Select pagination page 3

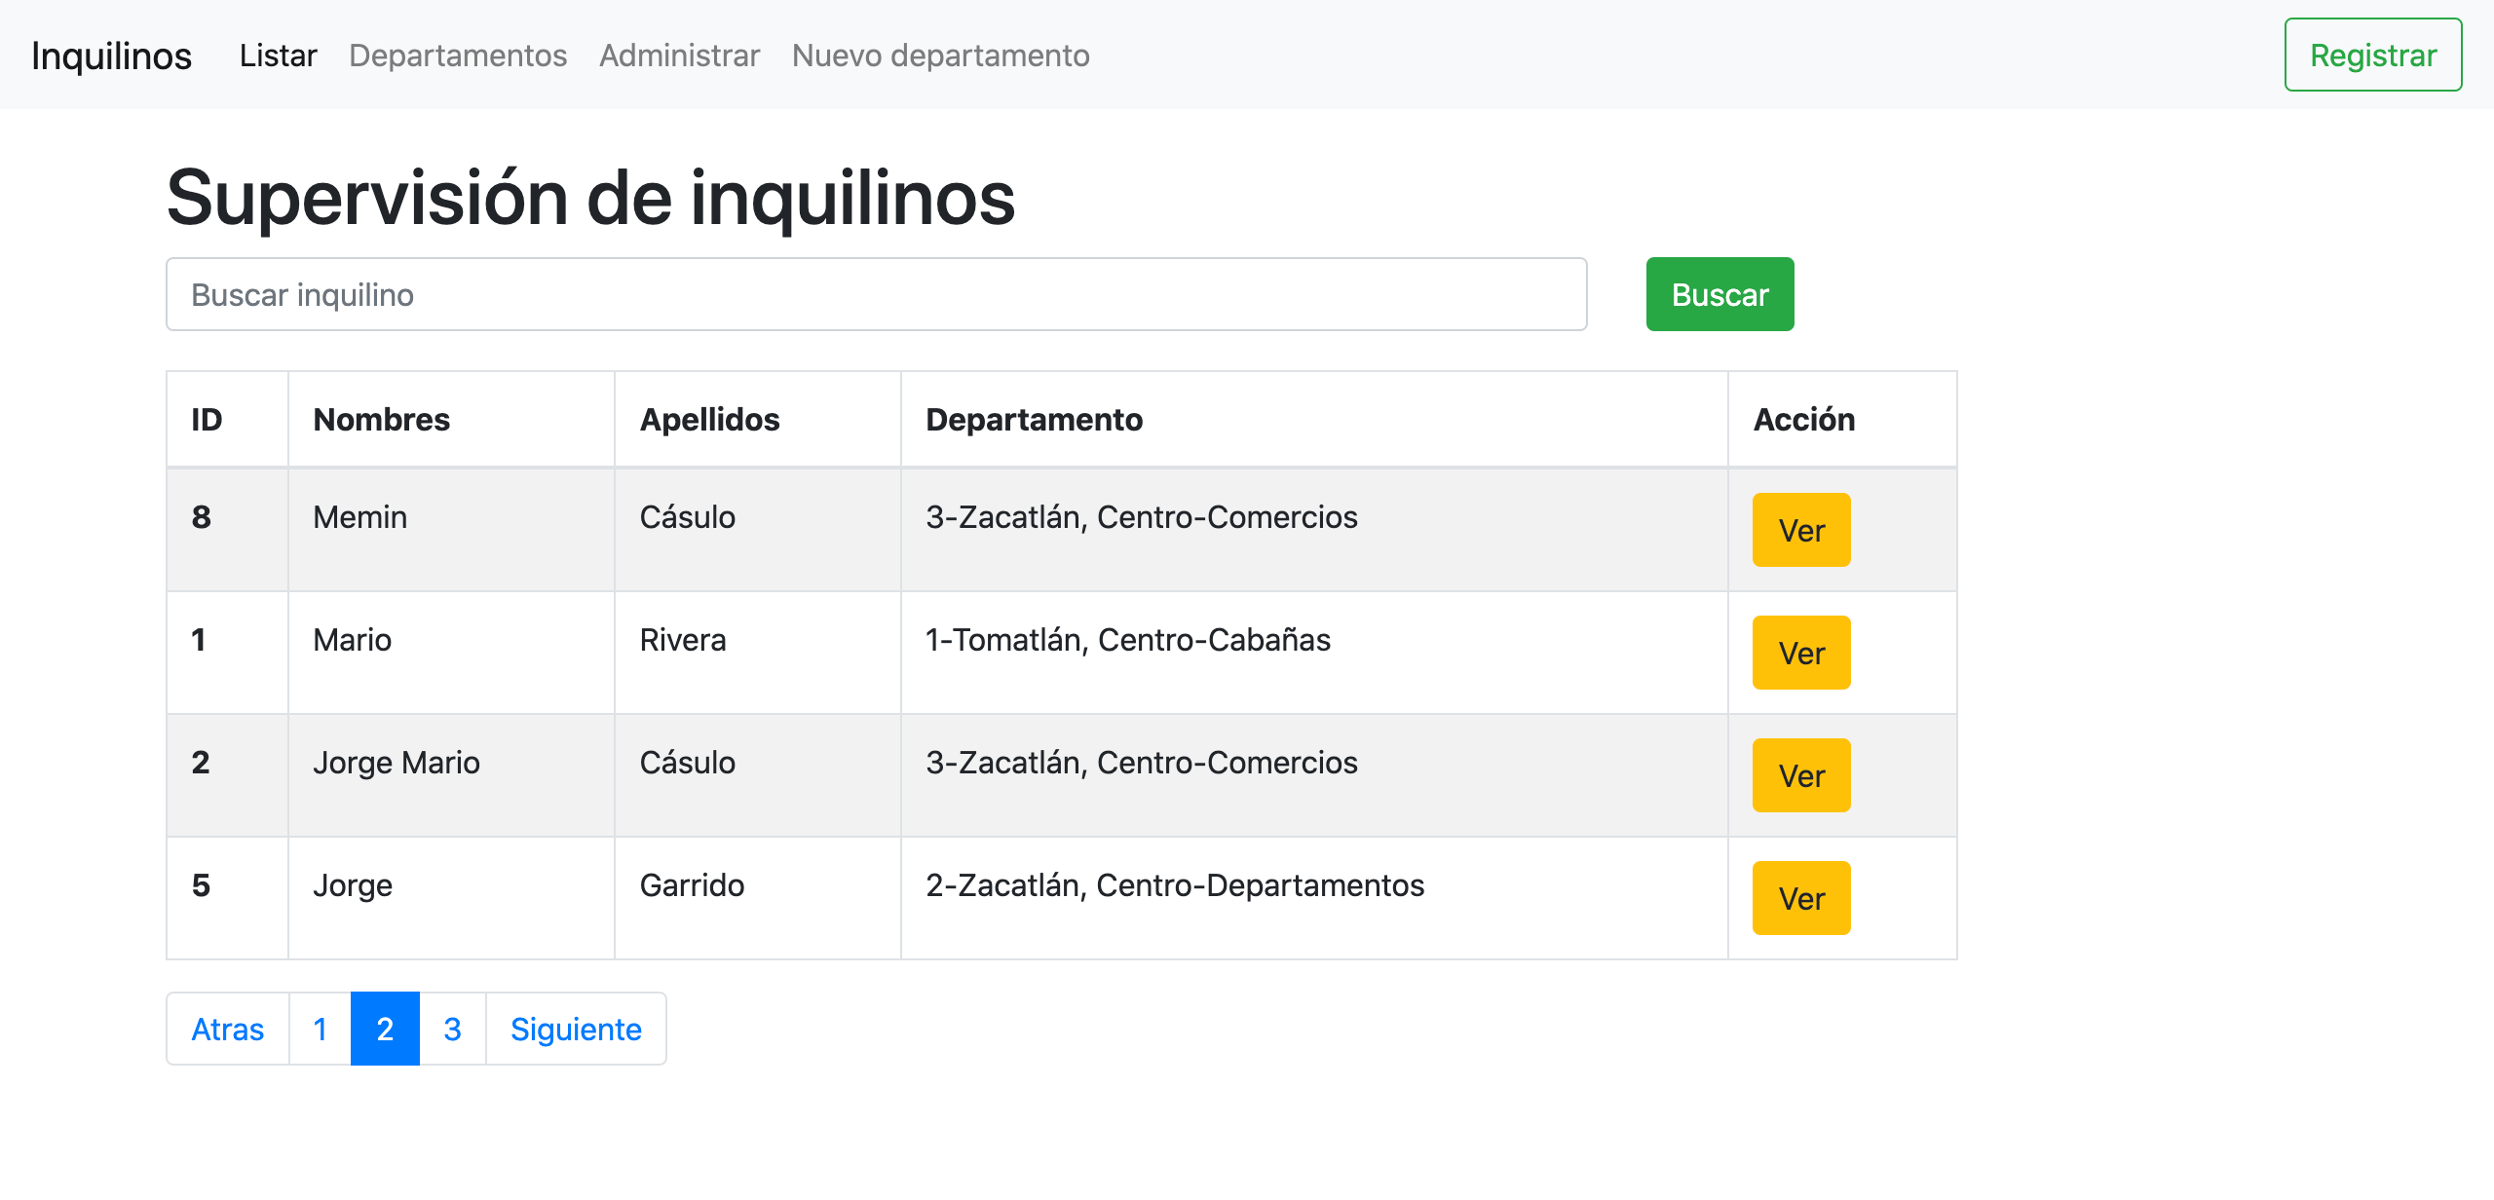[x=452, y=1029]
